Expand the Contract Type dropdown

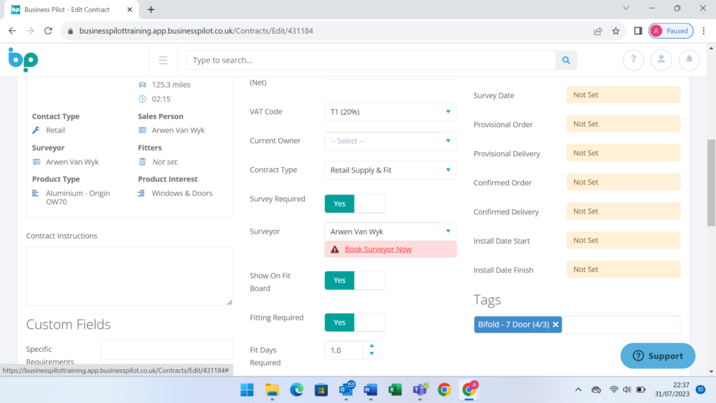click(390, 170)
